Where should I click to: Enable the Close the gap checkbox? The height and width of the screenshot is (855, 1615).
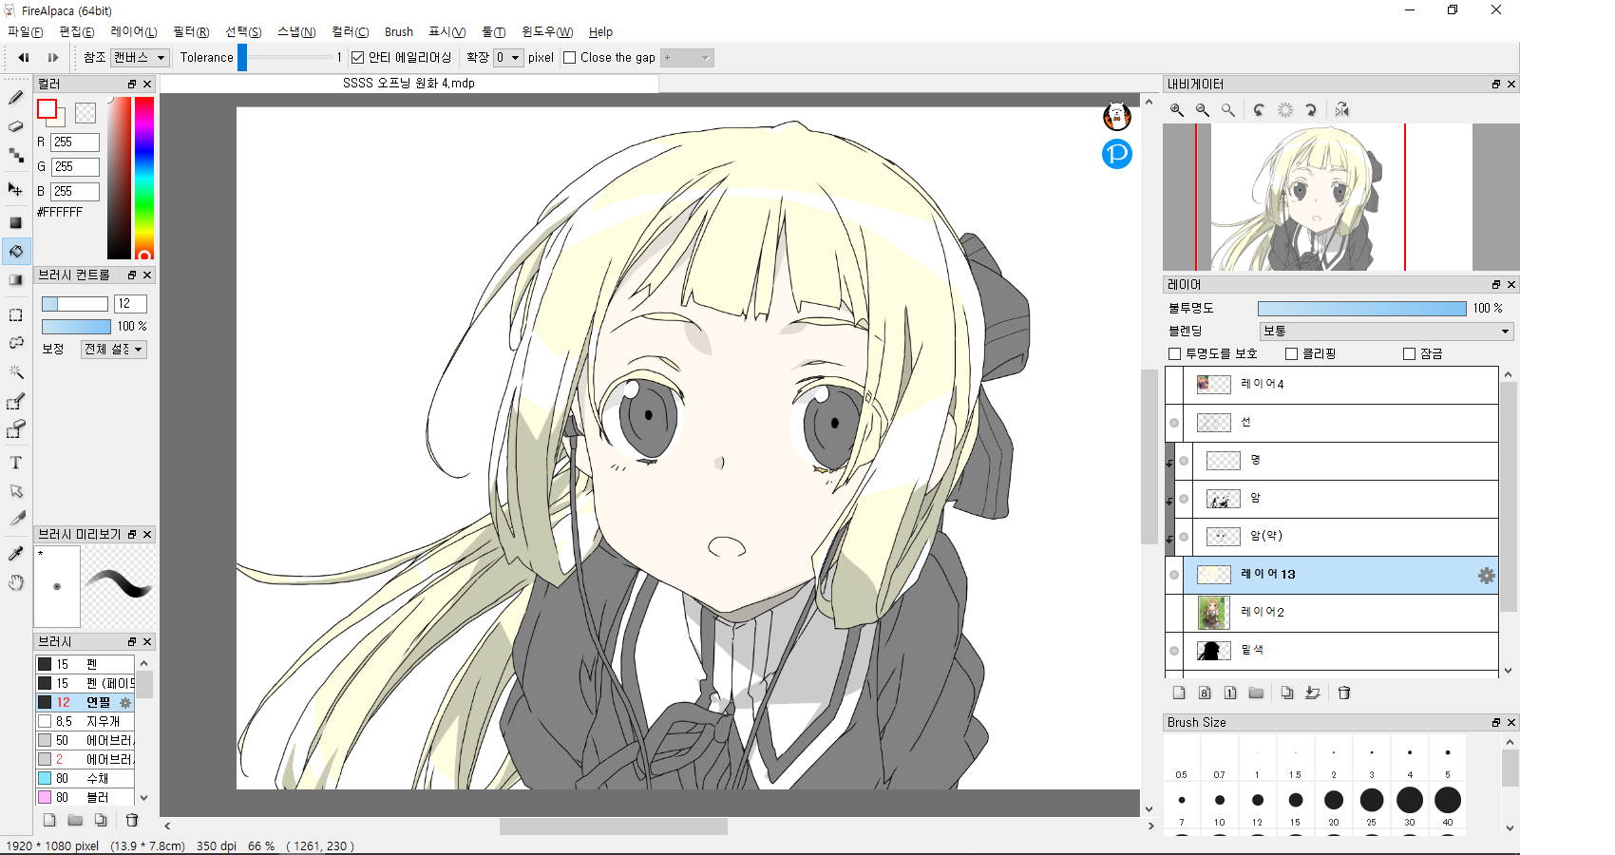point(570,58)
